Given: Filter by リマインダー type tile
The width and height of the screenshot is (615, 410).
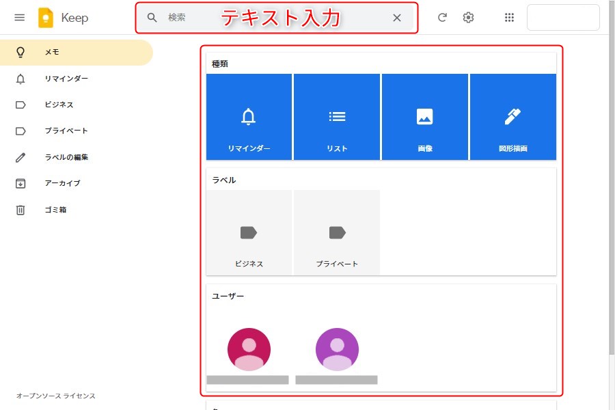Looking at the screenshot, I should [249, 117].
